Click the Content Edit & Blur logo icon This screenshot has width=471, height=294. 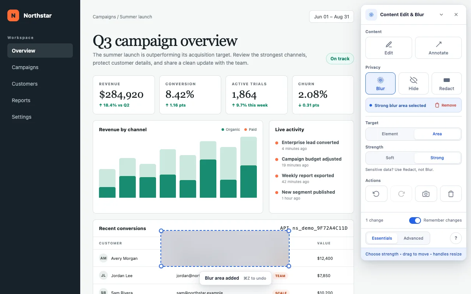click(371, 15)
